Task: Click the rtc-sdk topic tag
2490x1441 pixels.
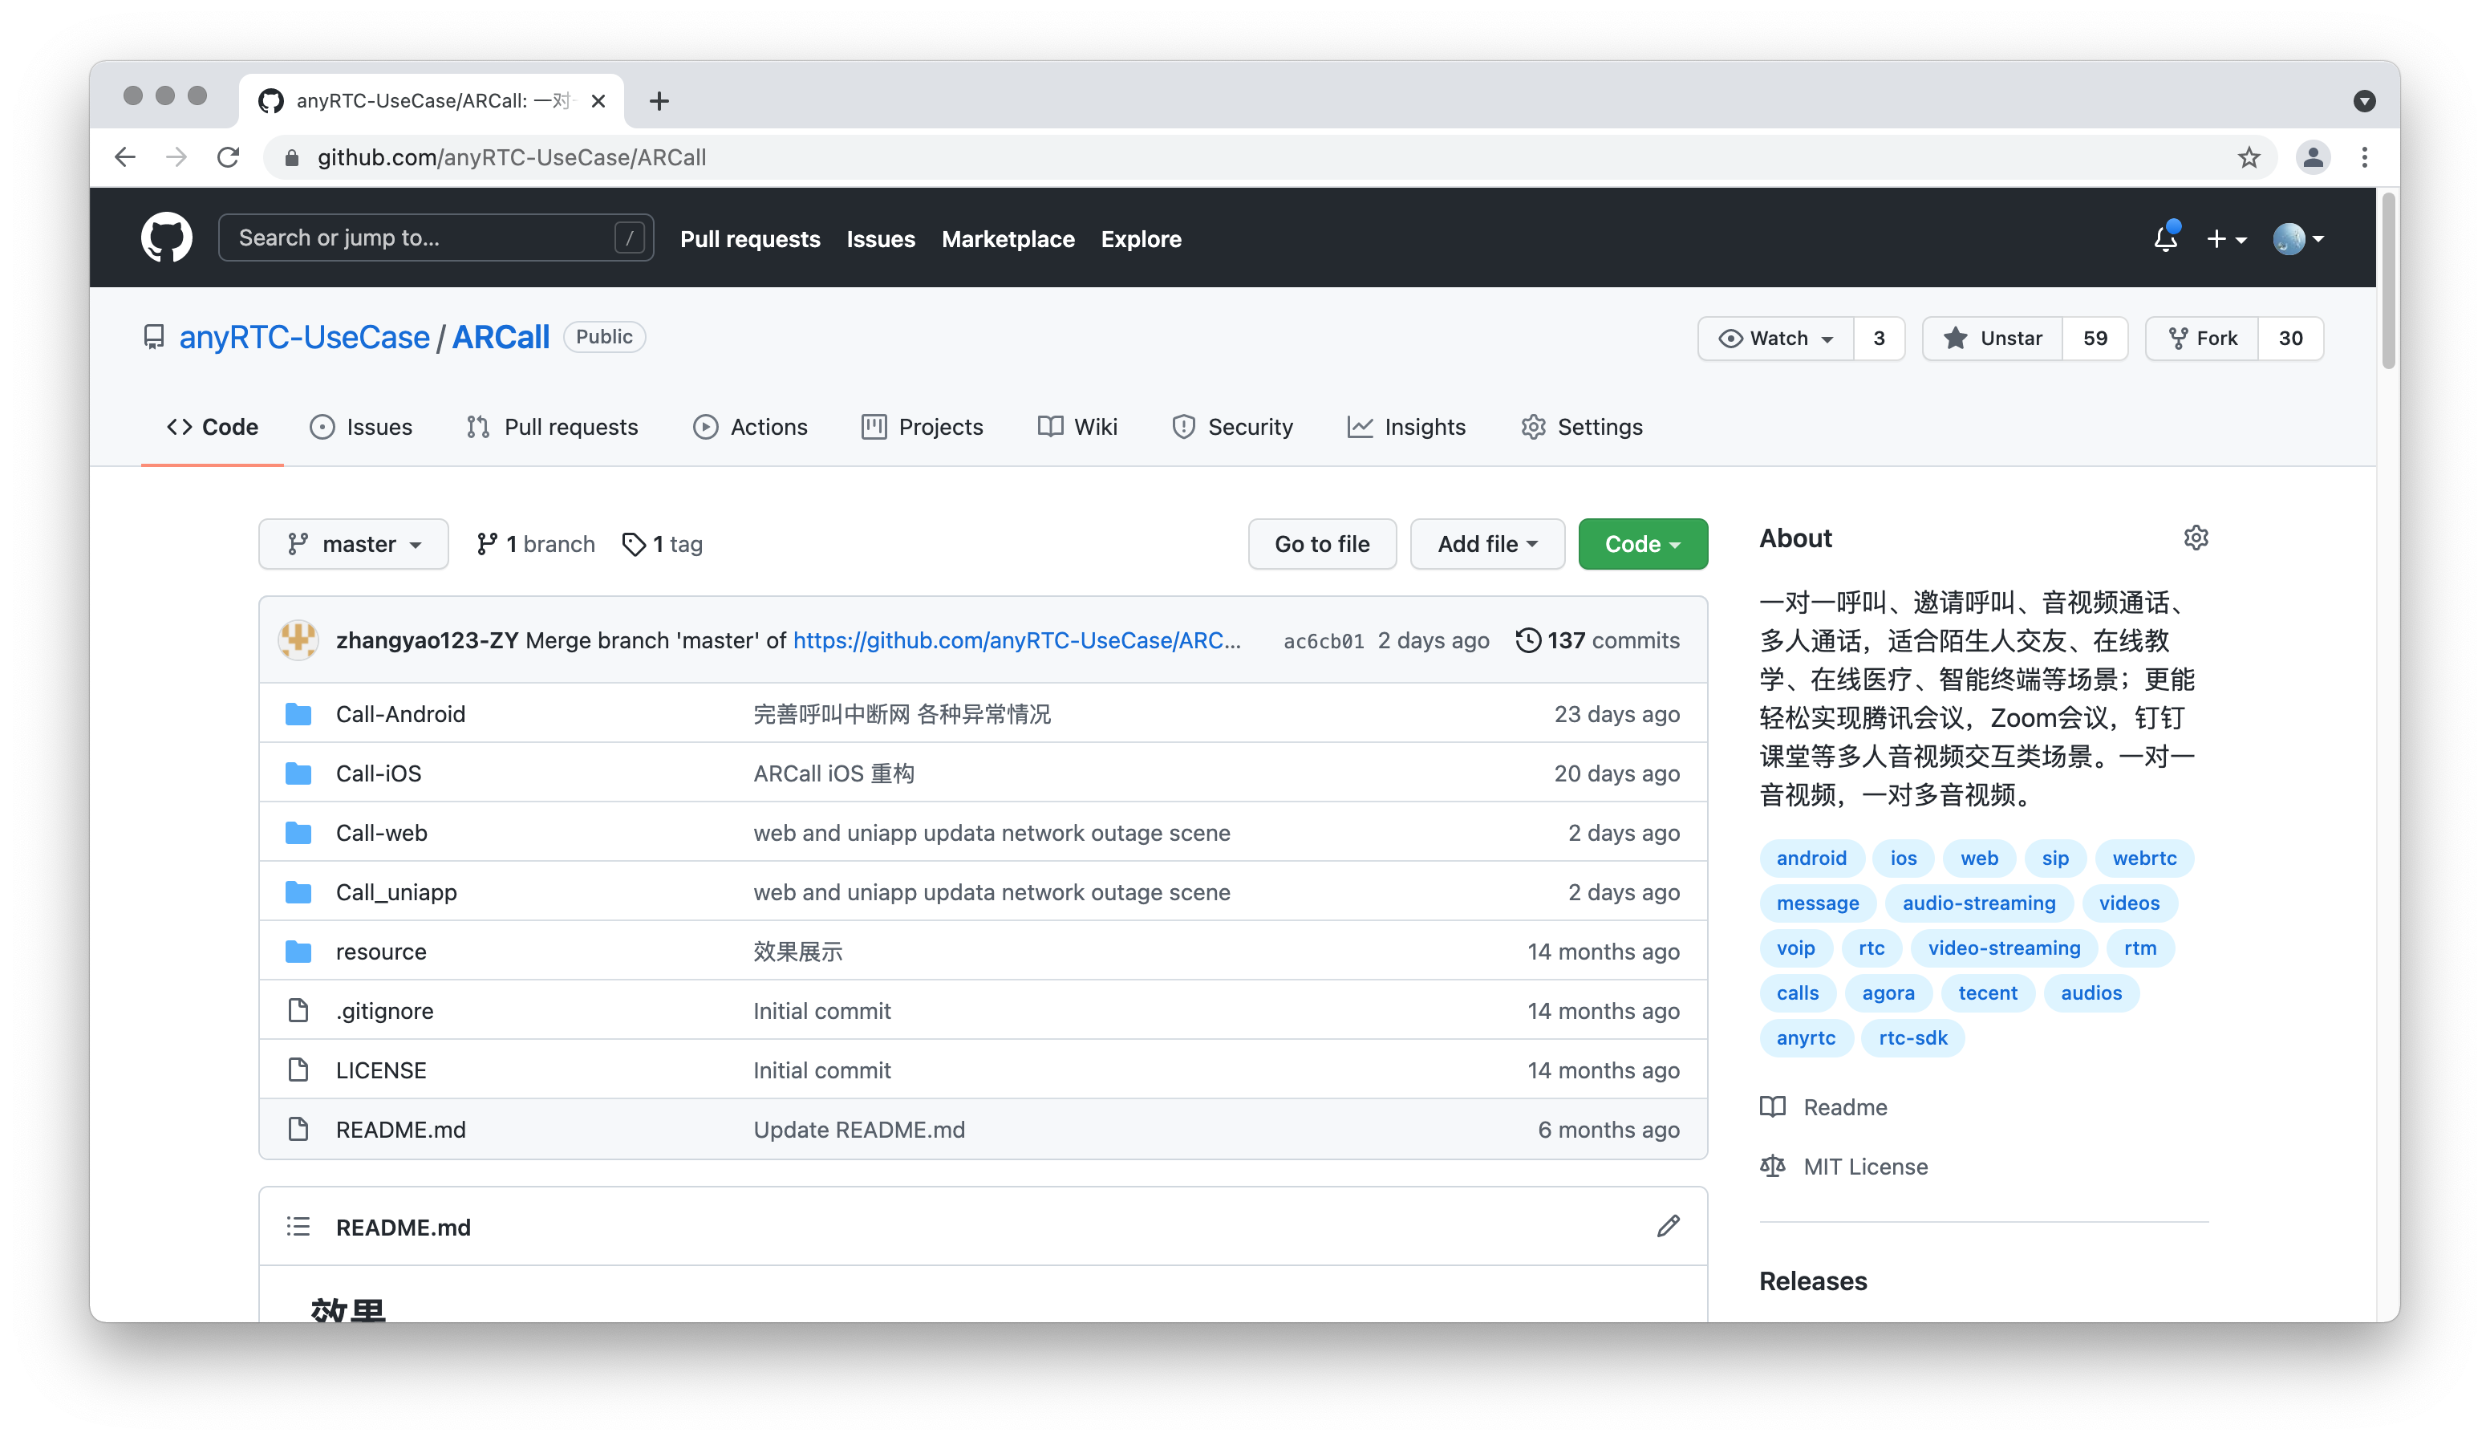Action: pos(1912,1037)
